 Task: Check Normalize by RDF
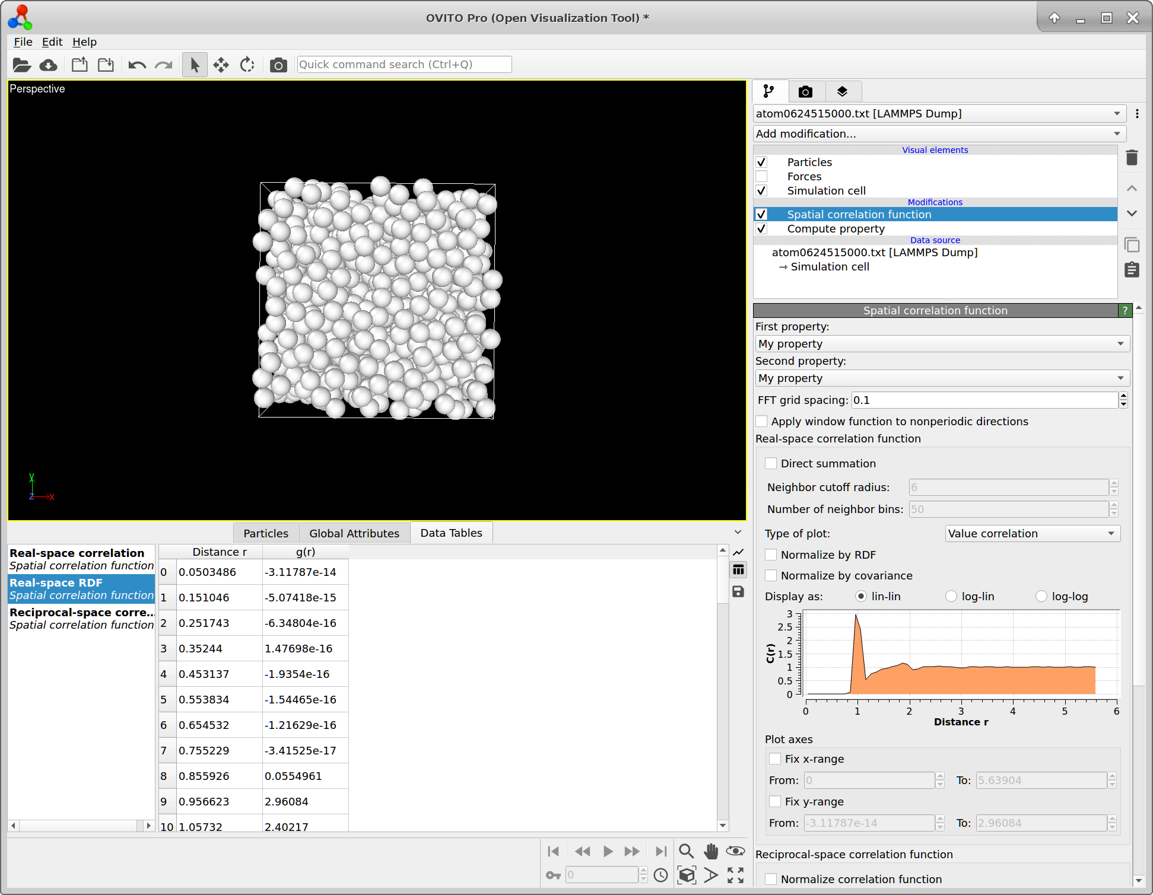click(x=770, y=555)
